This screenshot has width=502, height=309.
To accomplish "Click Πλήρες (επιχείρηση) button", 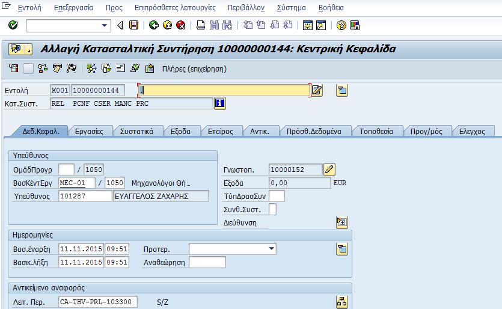I will click(x=194, y=69).
